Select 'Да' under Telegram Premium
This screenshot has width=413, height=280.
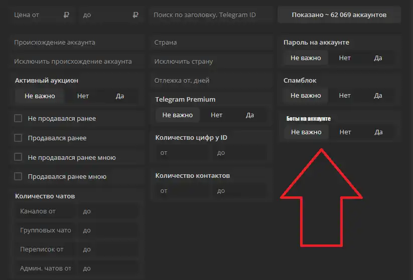250,115
